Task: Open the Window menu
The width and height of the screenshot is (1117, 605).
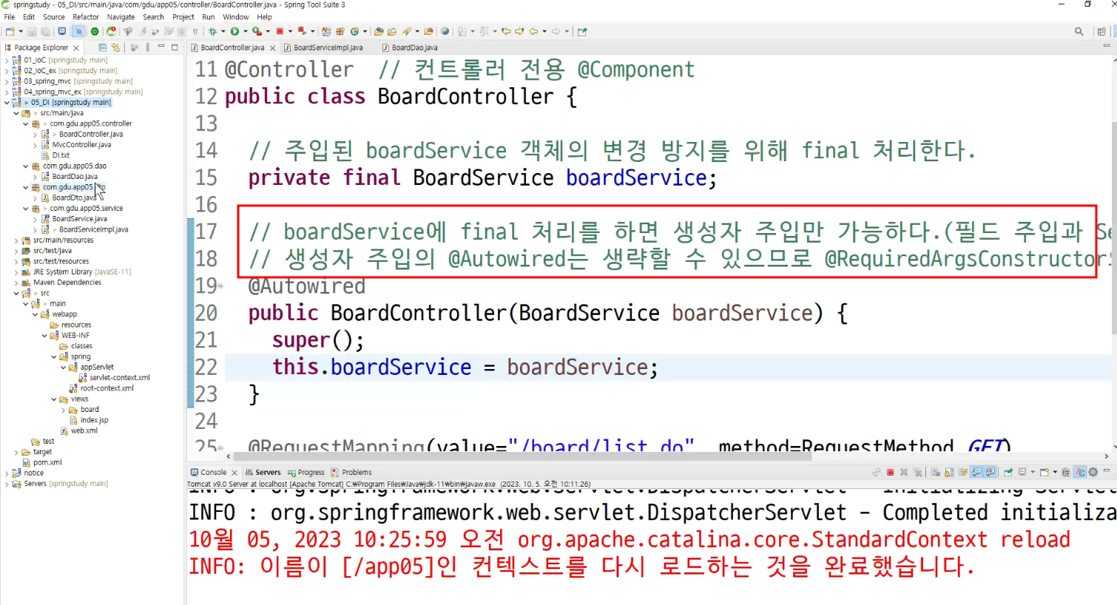Action: (x=236, y=16)
